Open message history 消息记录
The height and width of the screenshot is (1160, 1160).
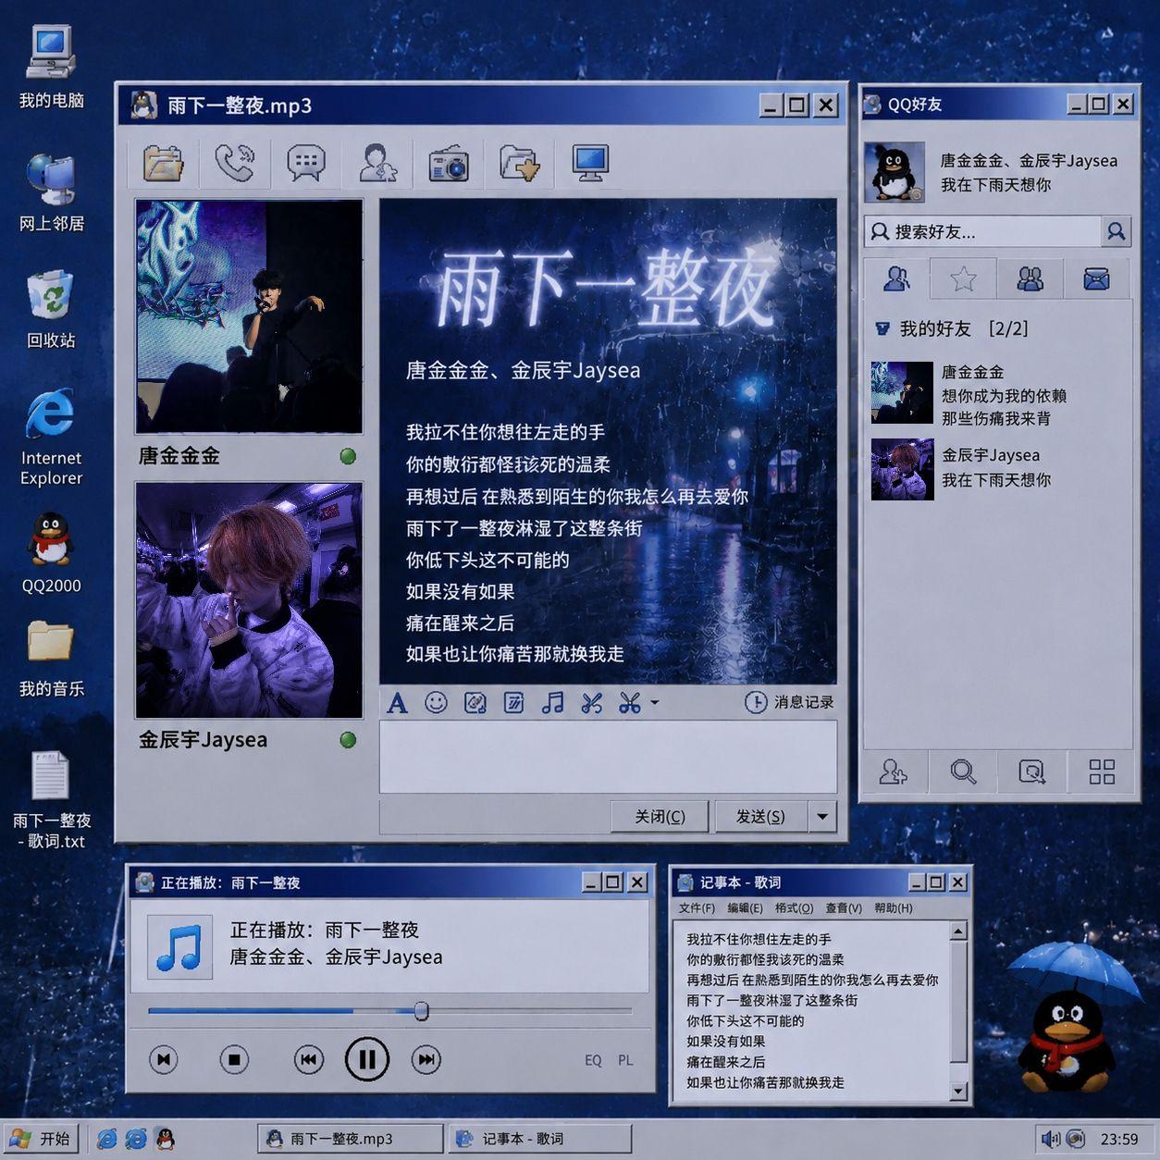pos(789,703)
